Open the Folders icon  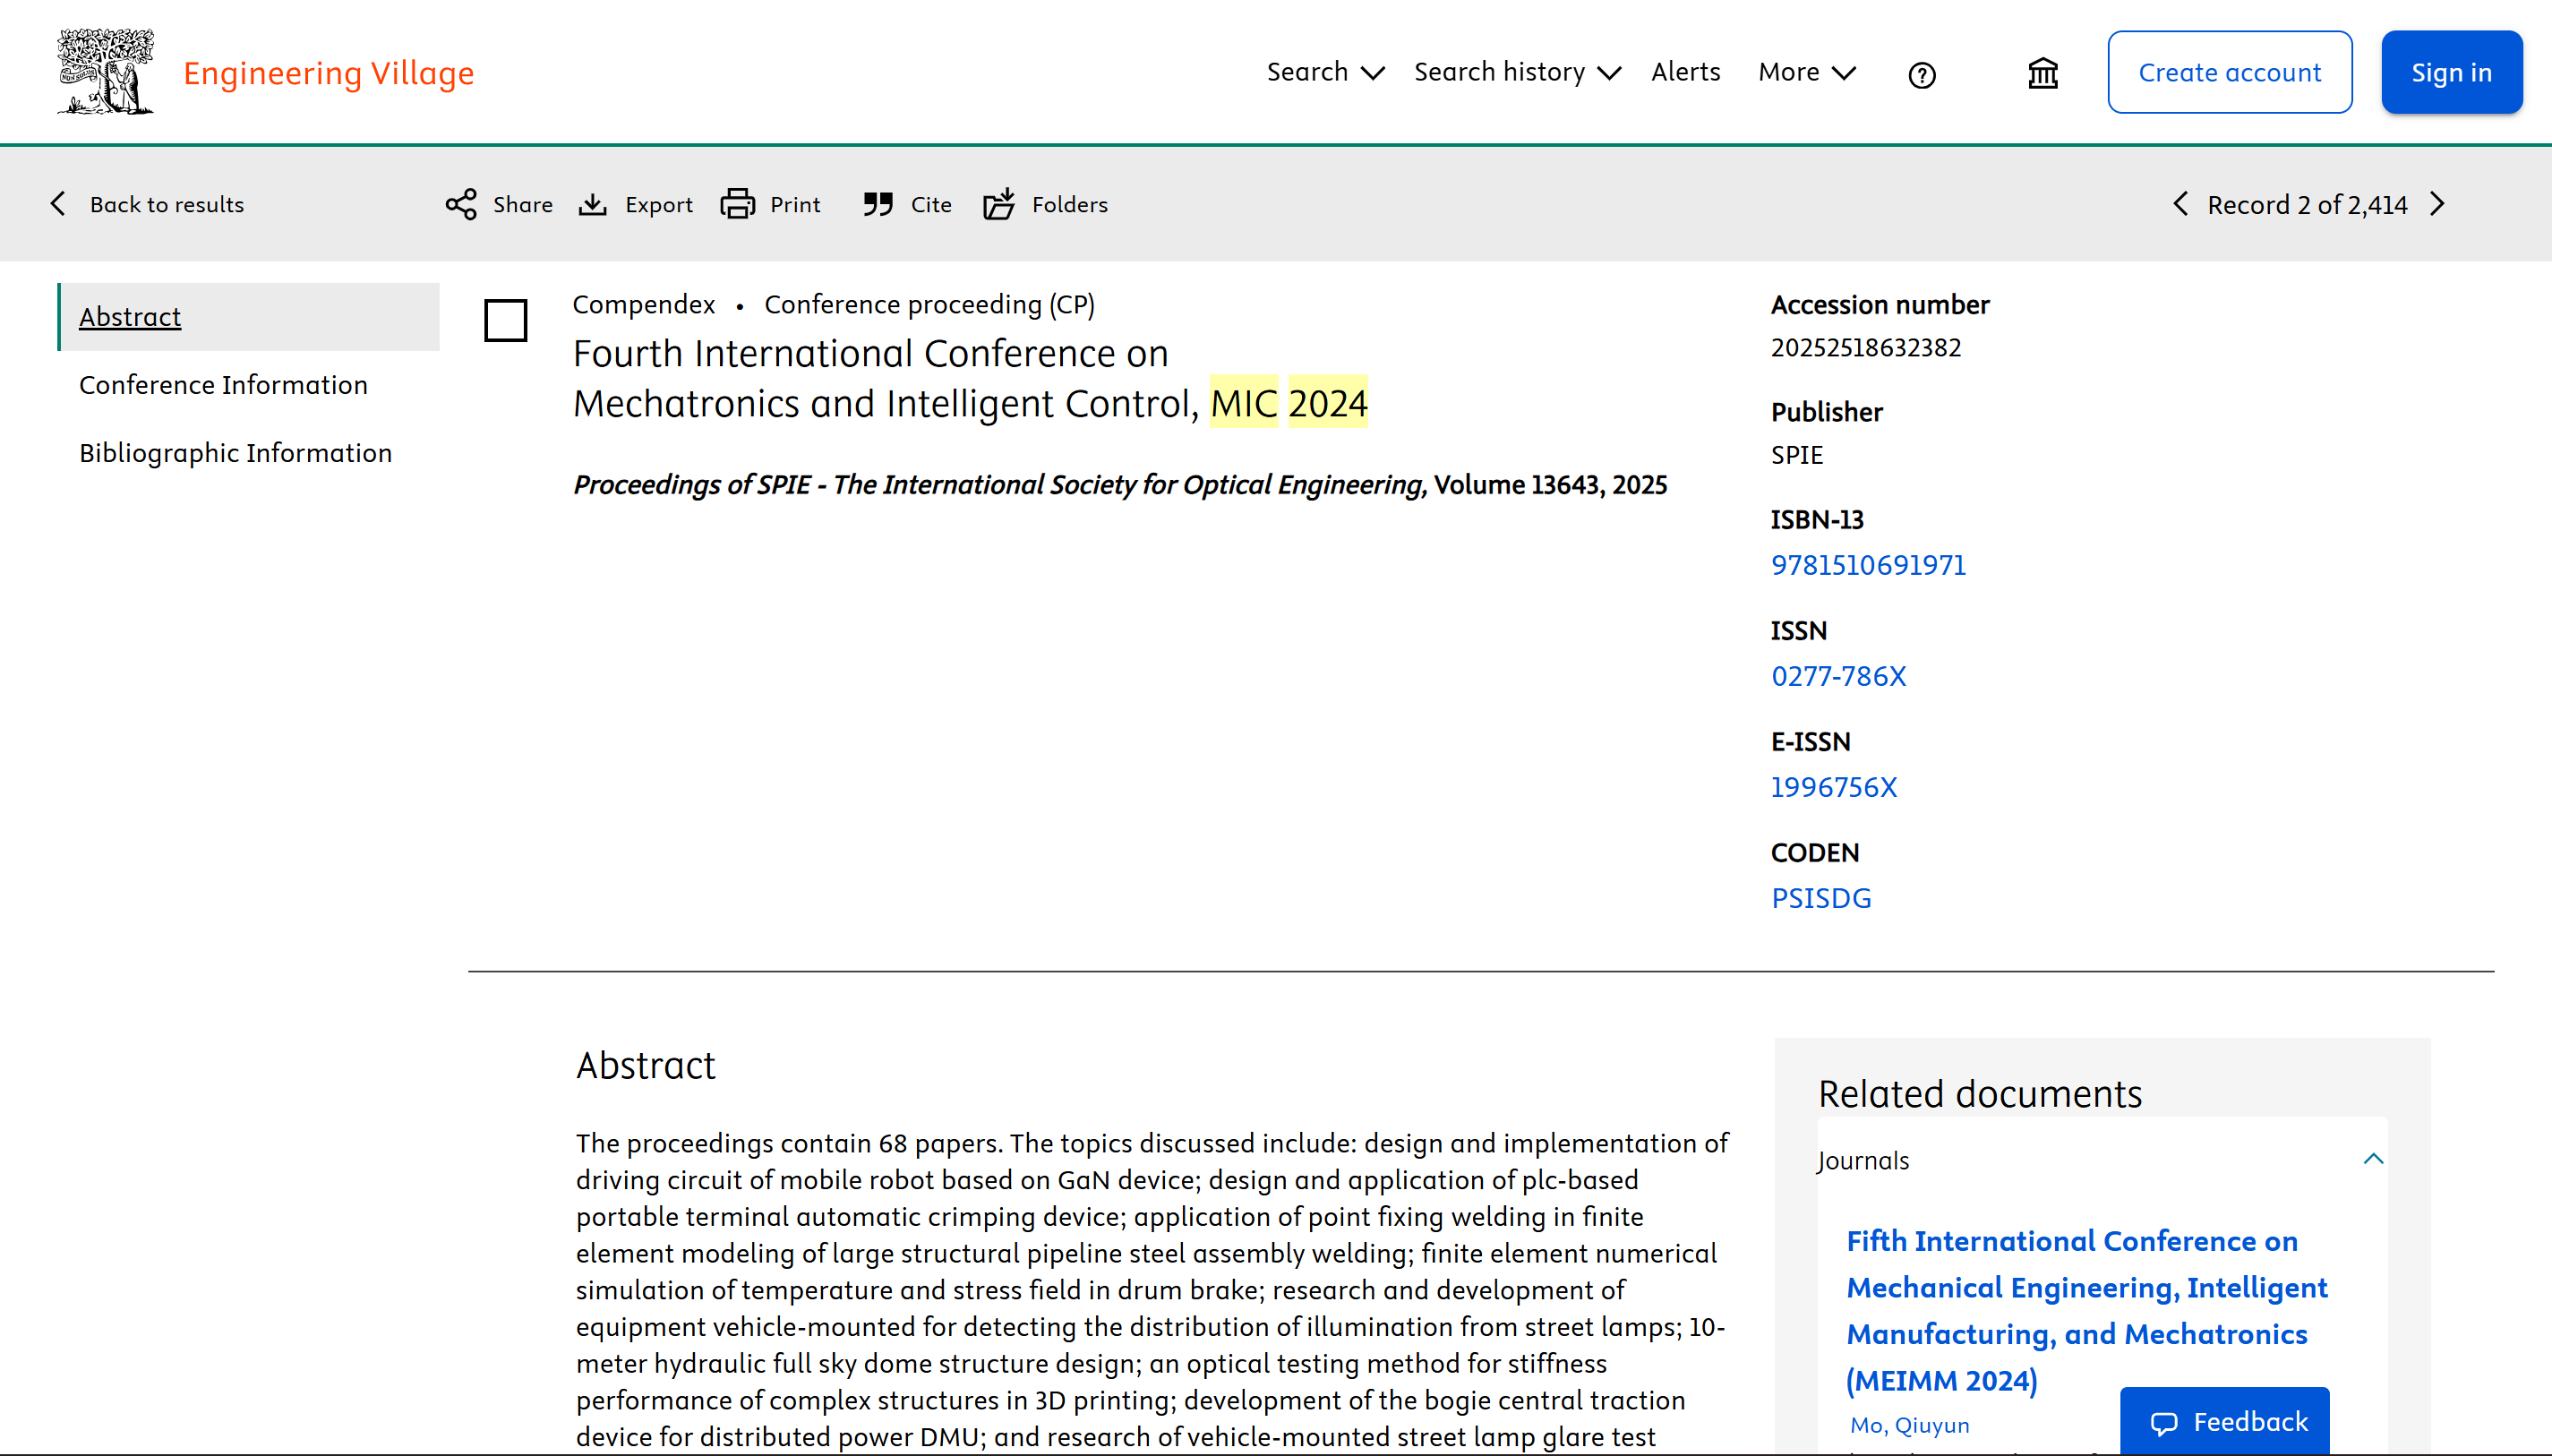coord(999,204)
